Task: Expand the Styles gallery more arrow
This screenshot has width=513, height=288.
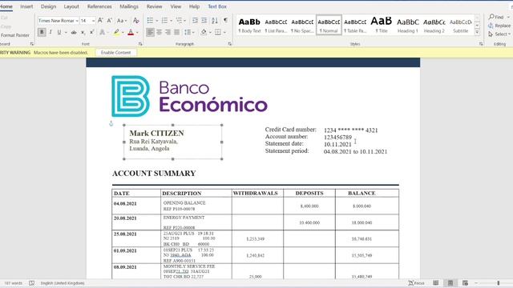Action: 478,32
